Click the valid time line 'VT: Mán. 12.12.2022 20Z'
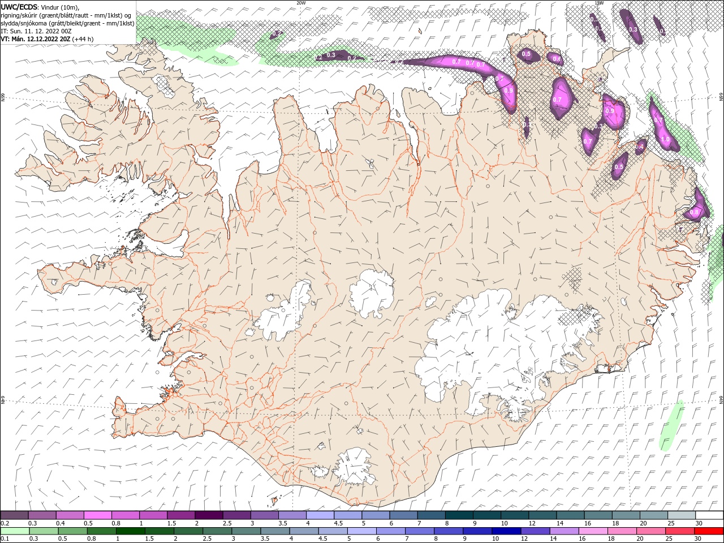This screenshot has height=543, width=724. [x=36, y=39]
